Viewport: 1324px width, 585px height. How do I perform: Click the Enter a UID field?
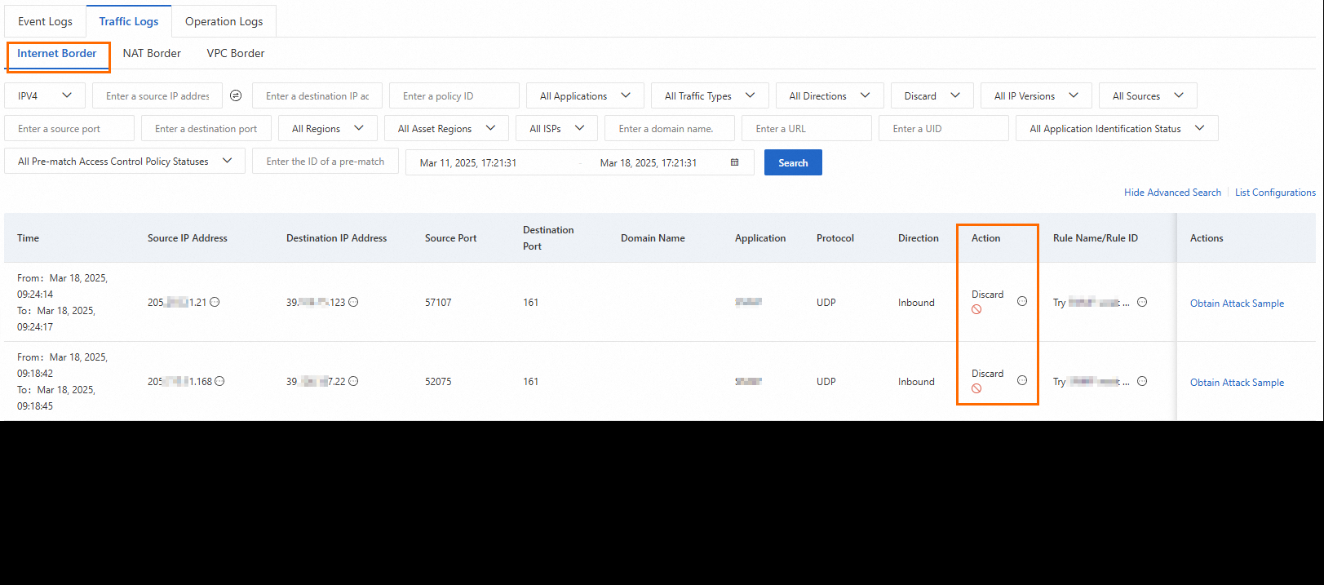point(944,128)
